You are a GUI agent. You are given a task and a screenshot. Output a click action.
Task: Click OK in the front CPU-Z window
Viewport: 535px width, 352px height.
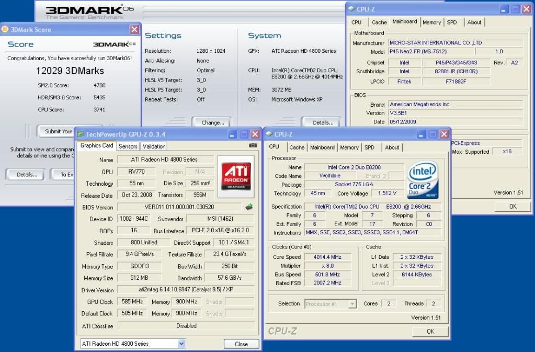click(430, 331)
